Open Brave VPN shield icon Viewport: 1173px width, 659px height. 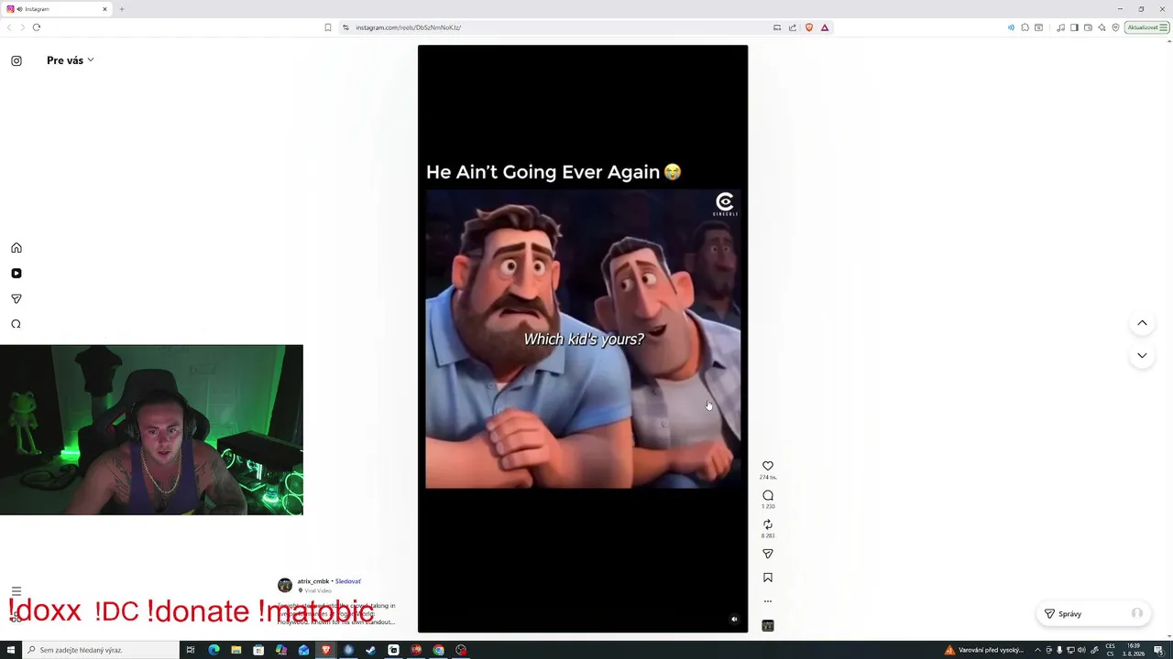[x=1115, y=27]
